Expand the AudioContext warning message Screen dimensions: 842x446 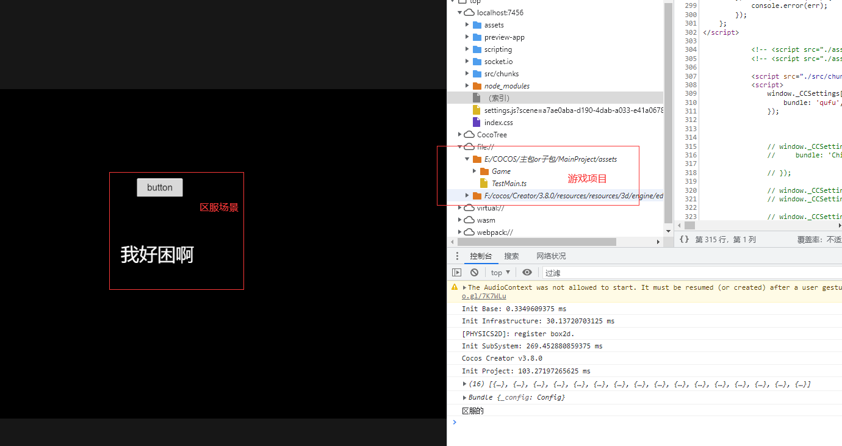[464, 287]
